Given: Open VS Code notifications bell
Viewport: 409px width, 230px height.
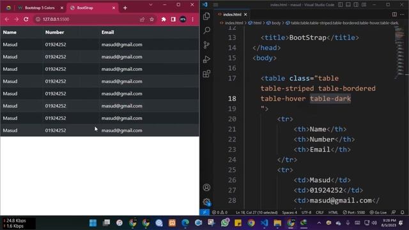Looking at the screenshot, I should click(402, 212).
